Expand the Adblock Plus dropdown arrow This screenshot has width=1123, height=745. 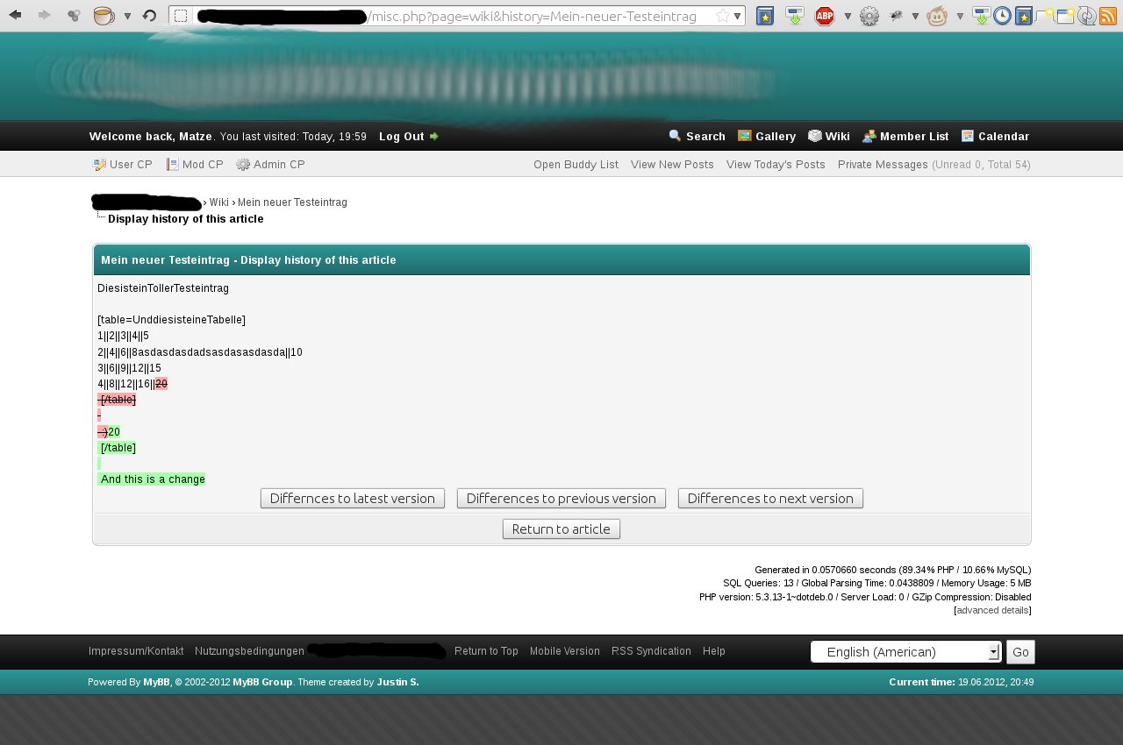(848, 16)
